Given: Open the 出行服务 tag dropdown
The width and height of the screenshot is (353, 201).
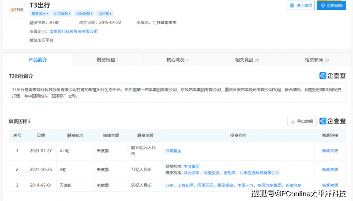Looking at the screenshot, I should pos(84,14).
